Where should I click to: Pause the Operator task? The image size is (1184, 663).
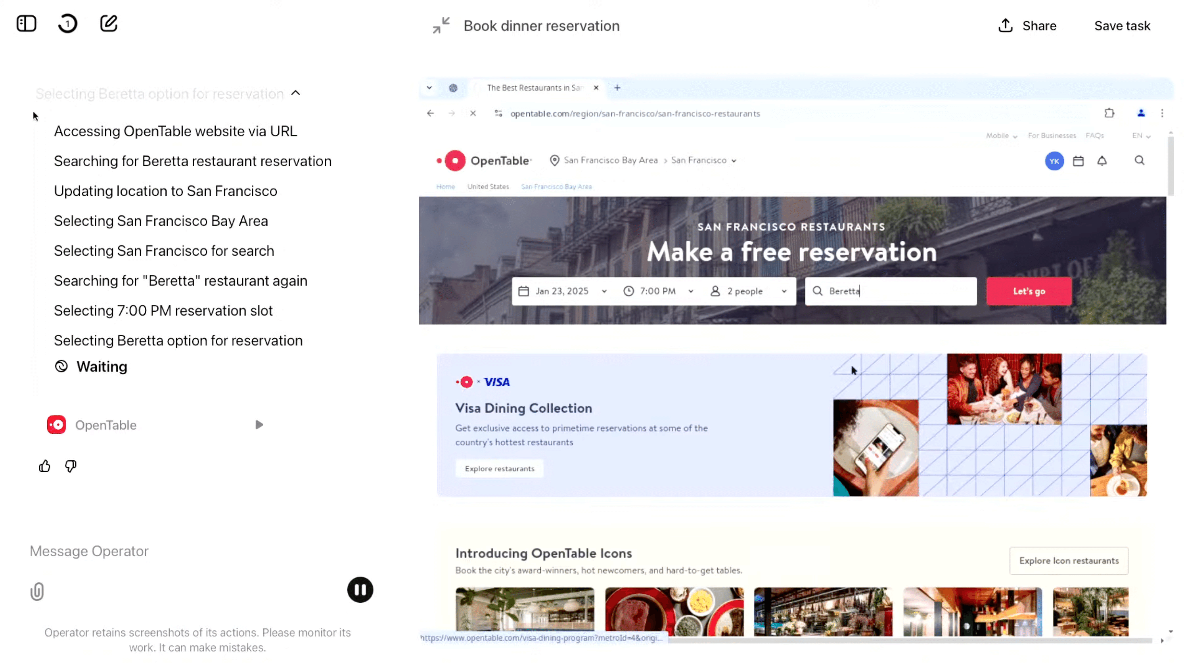pyautogui.click(x=360, y=589)
